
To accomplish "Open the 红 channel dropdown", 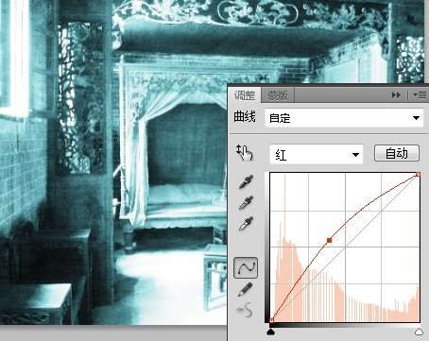I will [x=317, y=154].
